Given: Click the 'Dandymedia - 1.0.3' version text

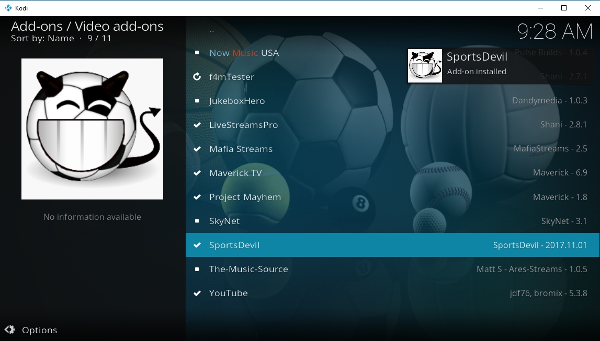Looking at the screenshot, I should [x=549, y=101].
